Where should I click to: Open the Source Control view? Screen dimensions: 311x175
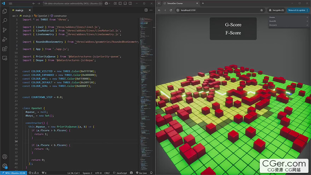[x=5, y=30]
